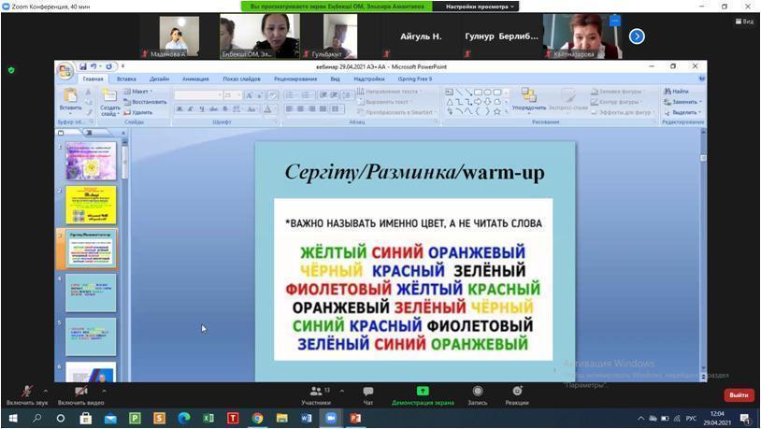Open the Дизайн ribbon tab
This screenshot has height=429, width=761.
159,79
